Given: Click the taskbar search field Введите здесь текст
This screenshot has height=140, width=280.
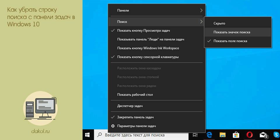Looking at the screenshot, I should pyautogui.click(x=141, y=135).
